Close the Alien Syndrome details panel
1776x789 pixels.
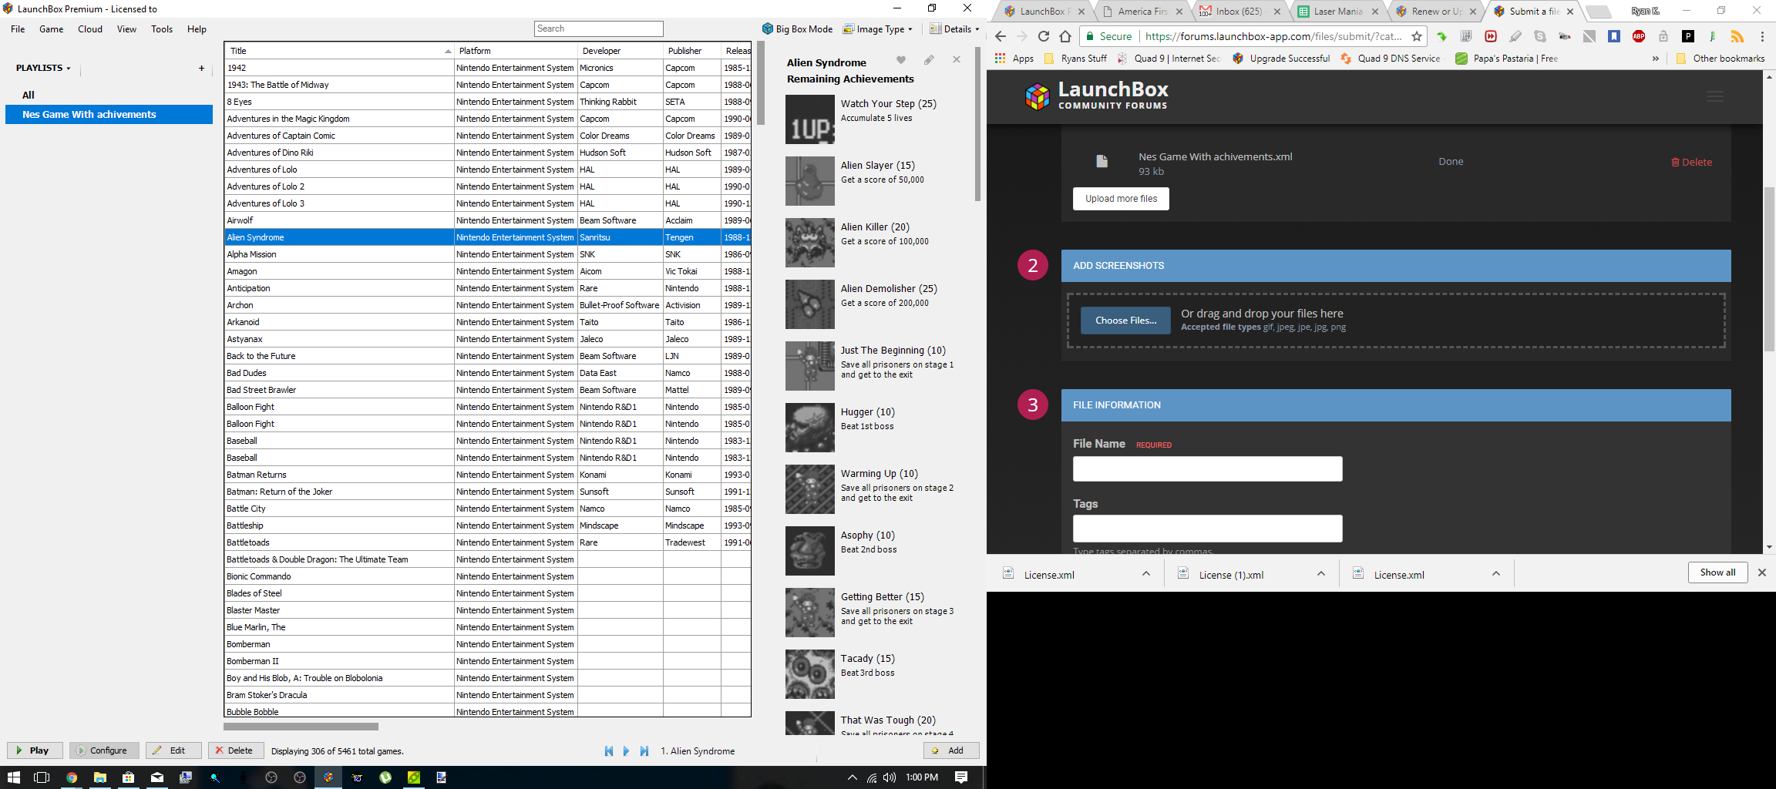point(957,60)
